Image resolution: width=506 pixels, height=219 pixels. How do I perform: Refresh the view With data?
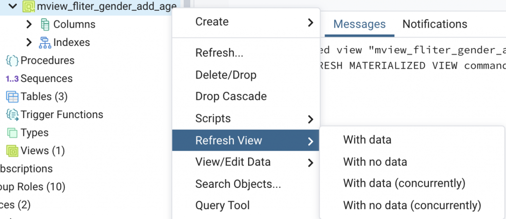tap(367, 140)
